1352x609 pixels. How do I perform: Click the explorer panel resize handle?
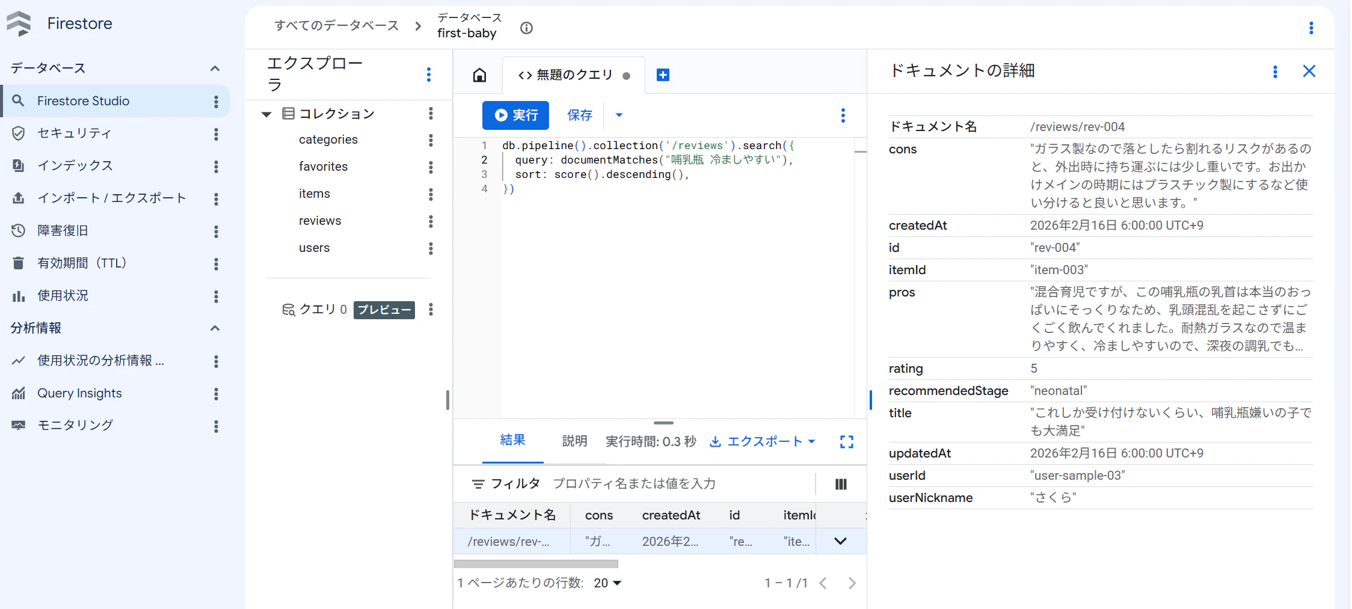pos(447,400)
